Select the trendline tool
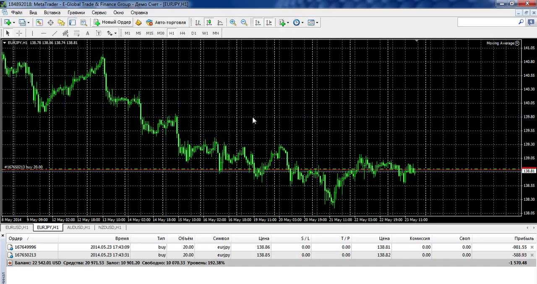The width and height of the screenshot is (537, 284). [54, 33]
